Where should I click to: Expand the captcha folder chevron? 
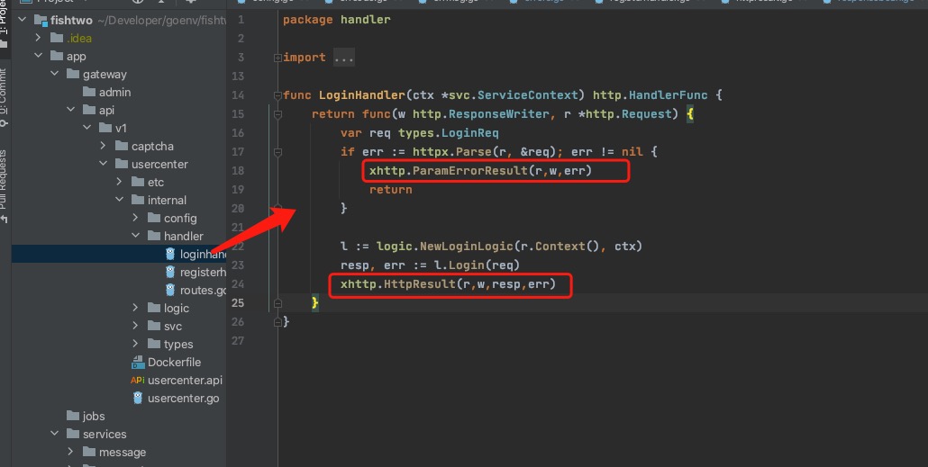[104, 146]
